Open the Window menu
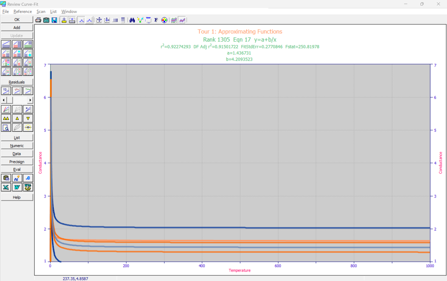The width and height of the screenshot is (447, 281). (x=69, y=12)
